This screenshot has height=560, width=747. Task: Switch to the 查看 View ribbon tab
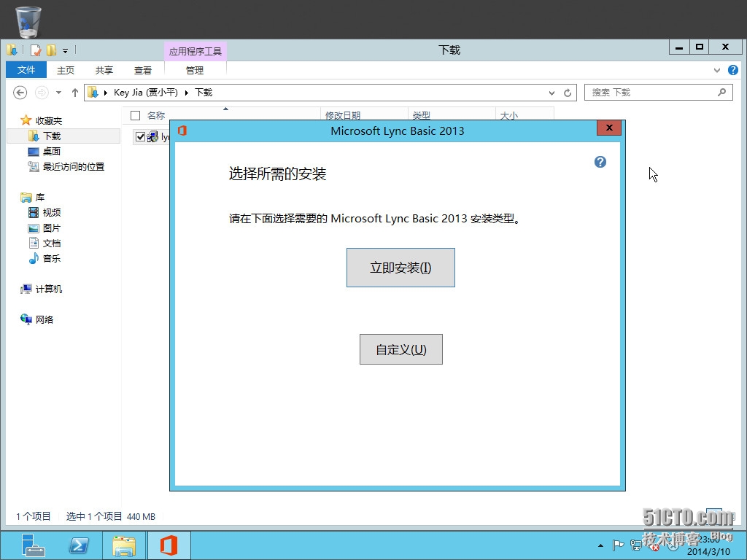[142, 71]
